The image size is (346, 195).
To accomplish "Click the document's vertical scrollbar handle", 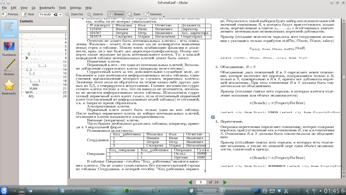I will 344,77.
